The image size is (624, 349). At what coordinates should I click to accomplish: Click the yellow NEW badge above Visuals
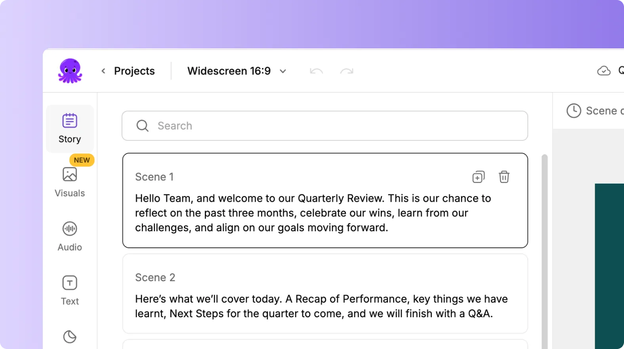82,160
